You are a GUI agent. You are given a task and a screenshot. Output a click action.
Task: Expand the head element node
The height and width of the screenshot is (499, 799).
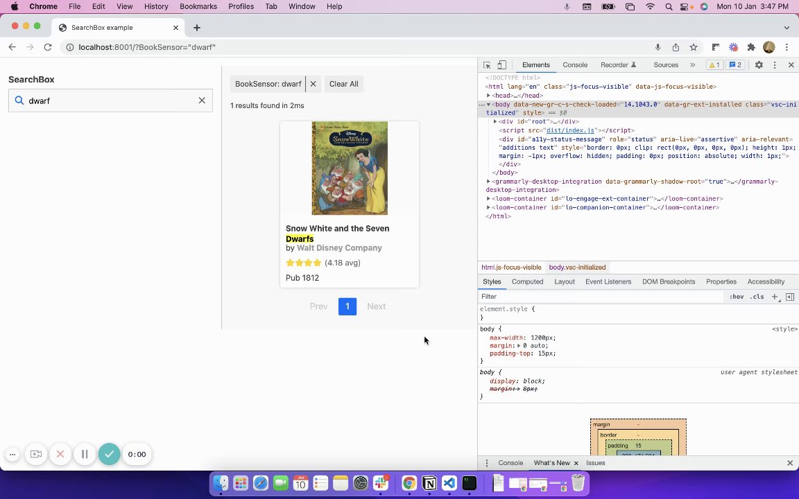488,95
